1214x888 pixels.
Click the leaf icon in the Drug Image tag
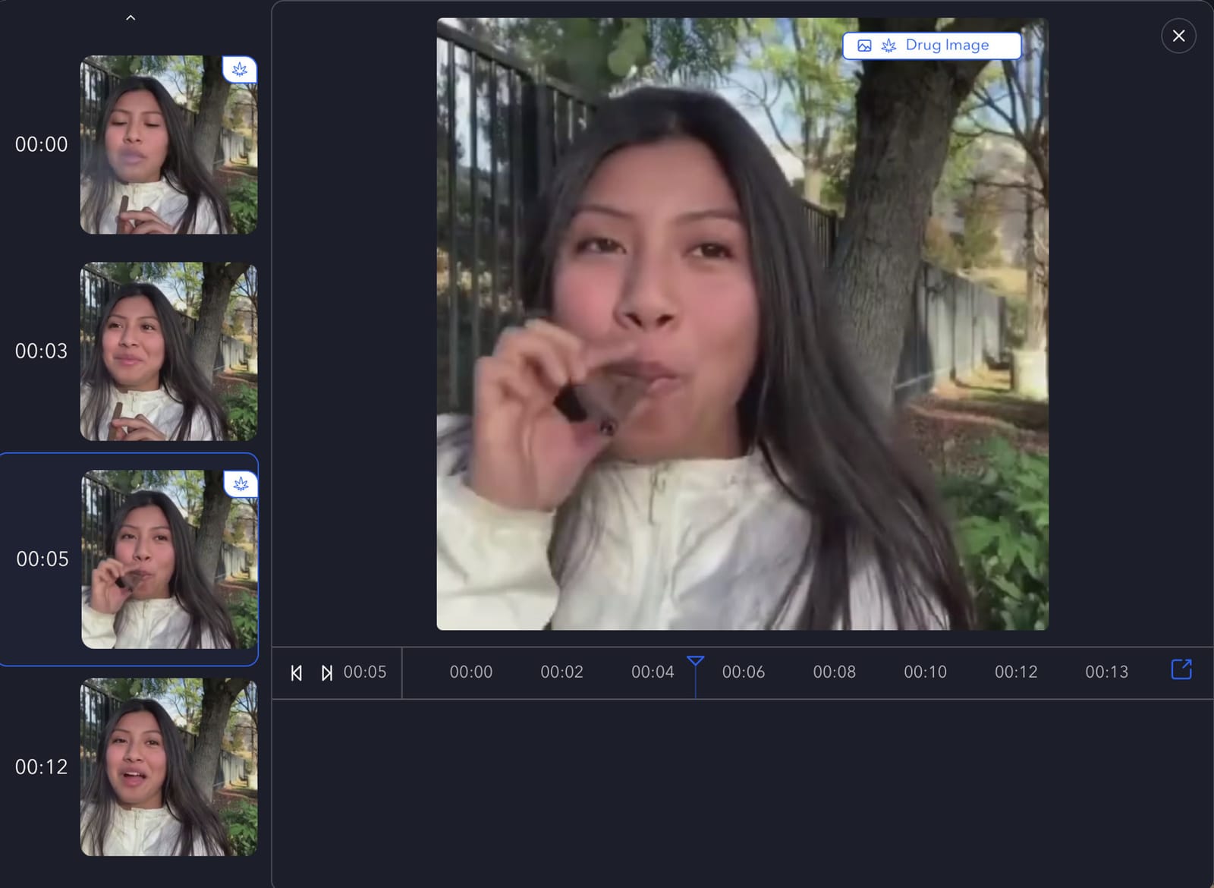888,46
